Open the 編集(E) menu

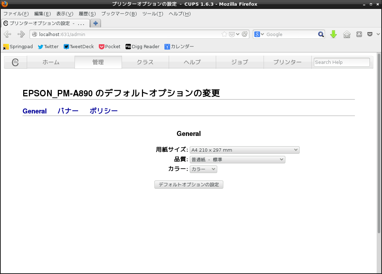pos(42,14)
